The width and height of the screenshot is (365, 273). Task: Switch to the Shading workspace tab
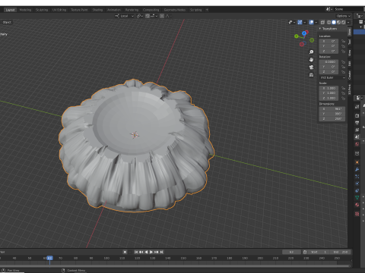[x=97, y=10]
